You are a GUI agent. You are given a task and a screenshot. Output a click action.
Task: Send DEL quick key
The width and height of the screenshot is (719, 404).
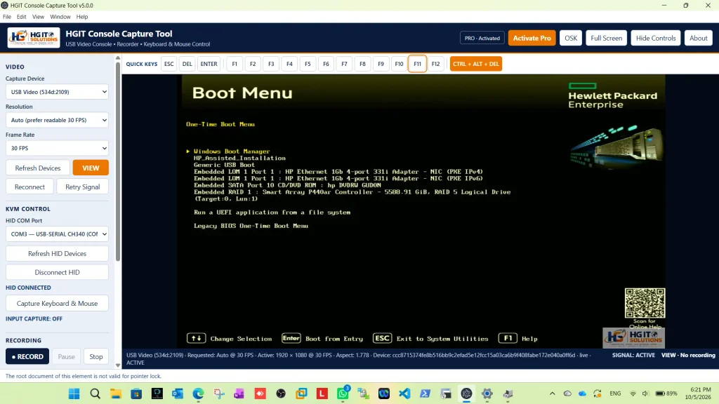[x=187, y=64]
